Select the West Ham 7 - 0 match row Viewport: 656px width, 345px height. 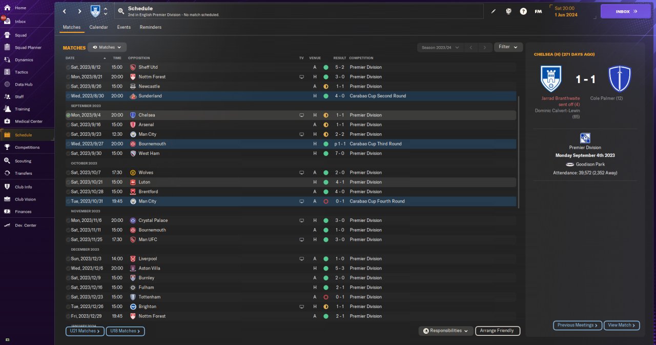(x=291, y=153)
